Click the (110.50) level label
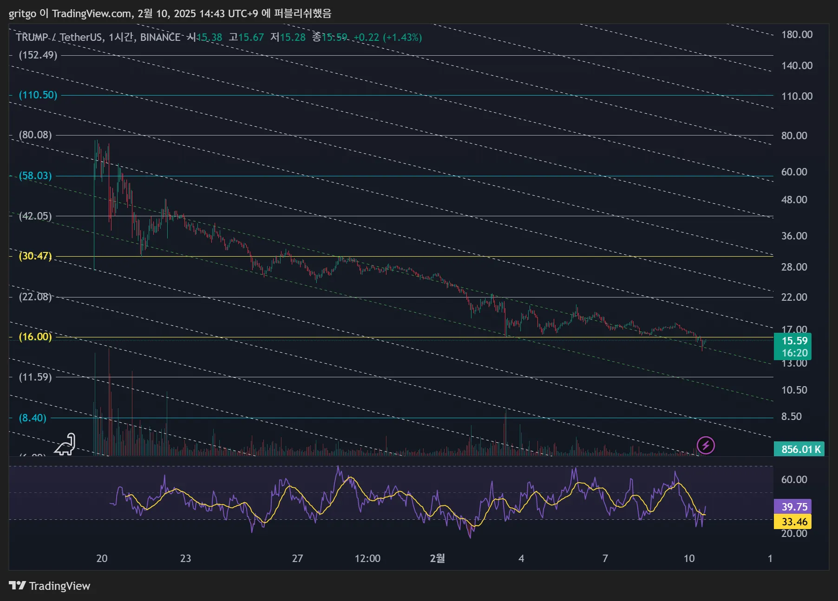This screenshot has width=838, height=601. click(38, 95)
